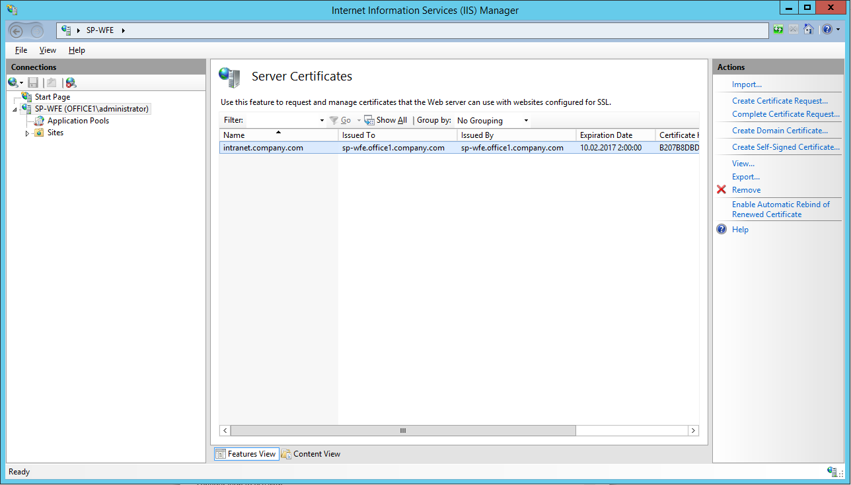
Task: Open arrow after SP-WFE breadcrumb
Action: 123,30
